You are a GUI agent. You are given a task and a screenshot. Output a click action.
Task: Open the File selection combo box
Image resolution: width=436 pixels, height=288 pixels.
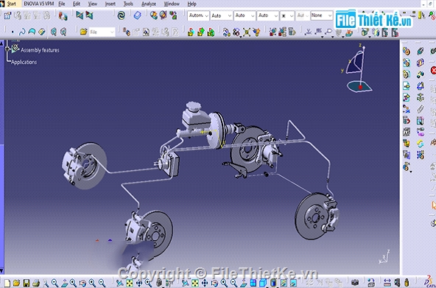102,32
